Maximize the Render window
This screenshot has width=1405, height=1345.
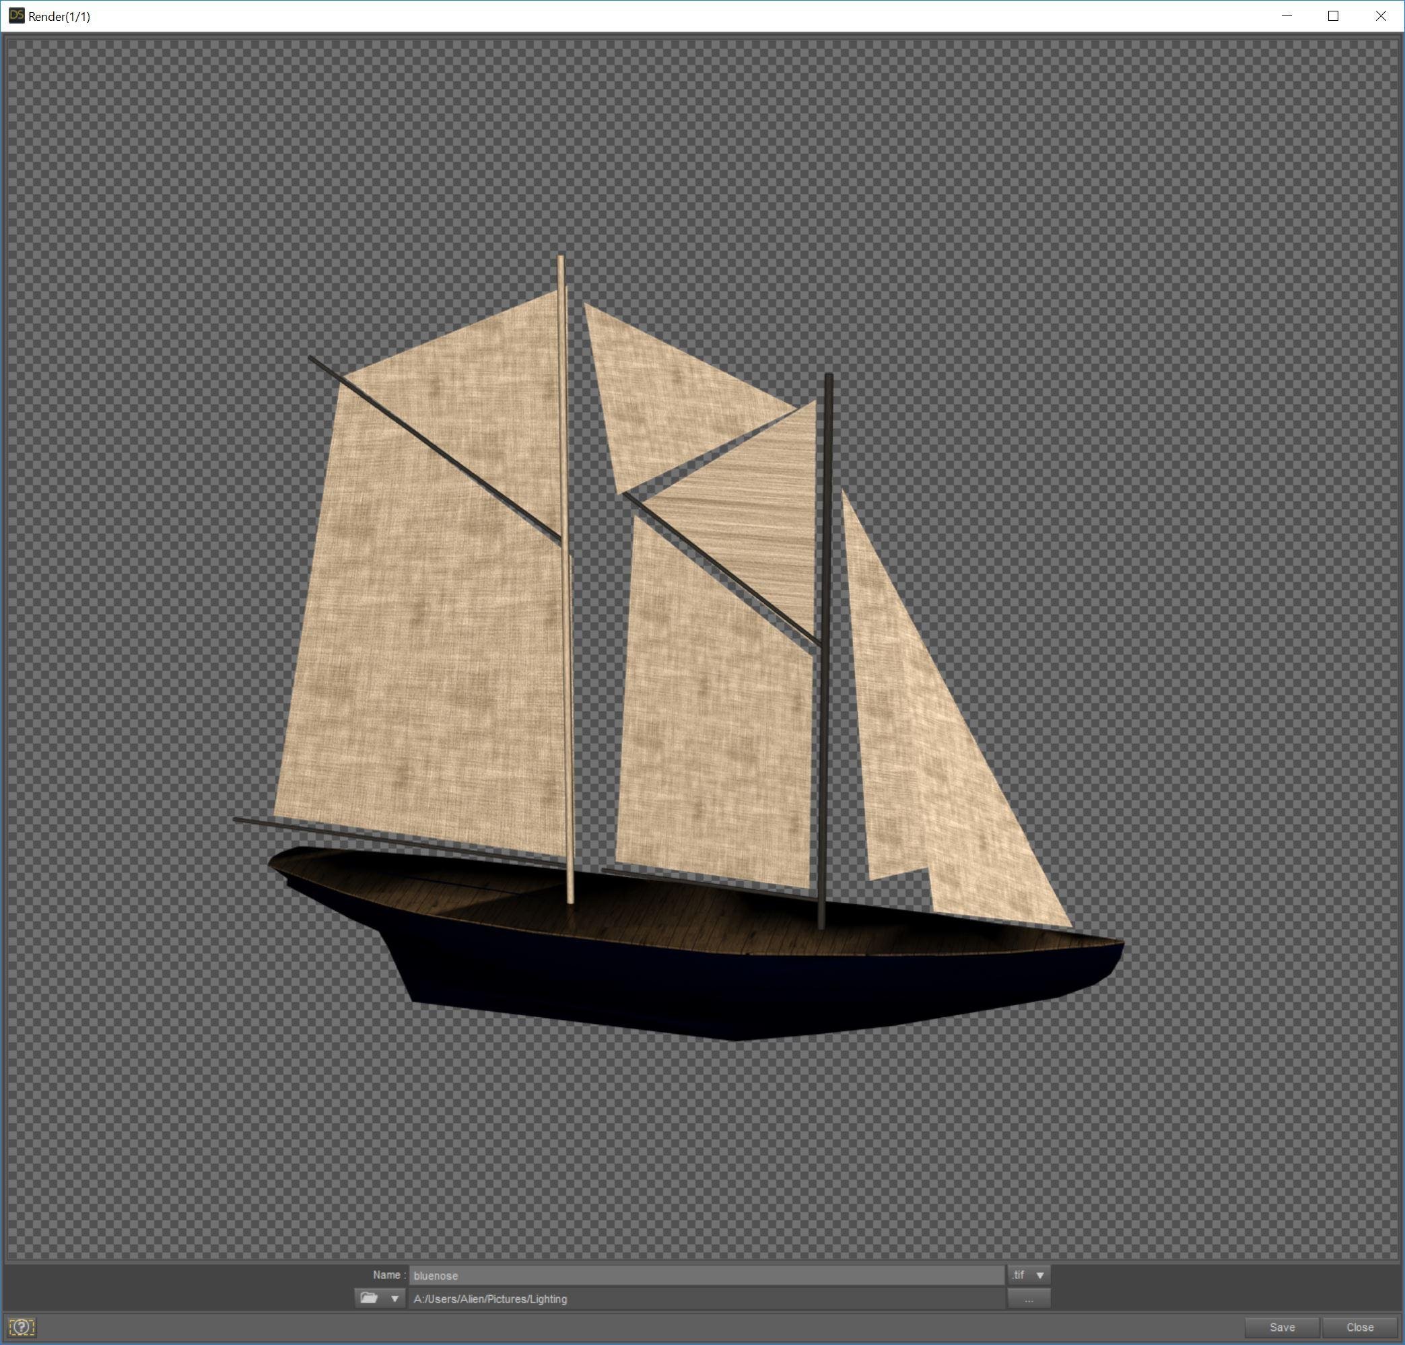pyautogui.click(x=1334, y=15)
